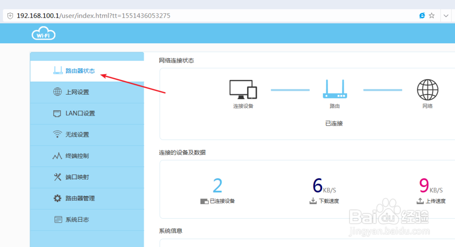Screen dimensions: 455x247
Task: Click the tools icon beside 端口映射
Action: [57, 177]
